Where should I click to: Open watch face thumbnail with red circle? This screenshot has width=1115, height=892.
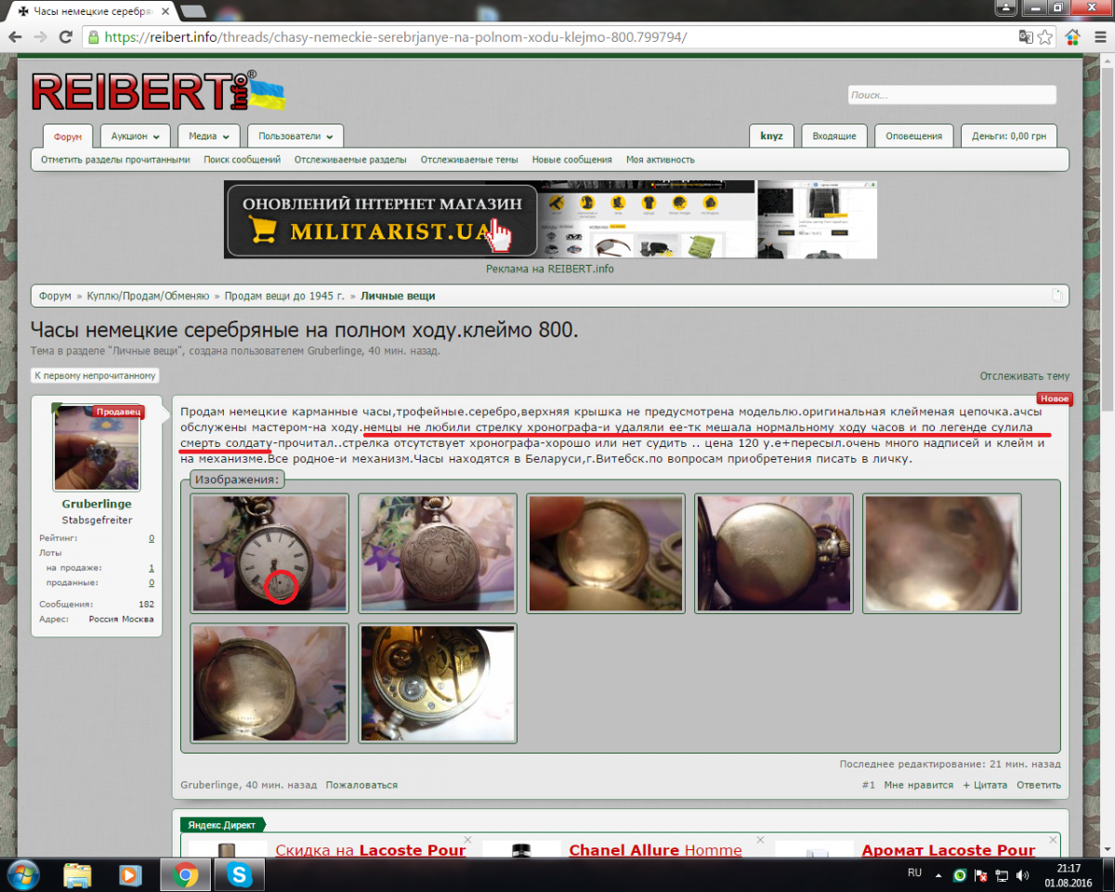pyautogui.click(x=269, y=553)
